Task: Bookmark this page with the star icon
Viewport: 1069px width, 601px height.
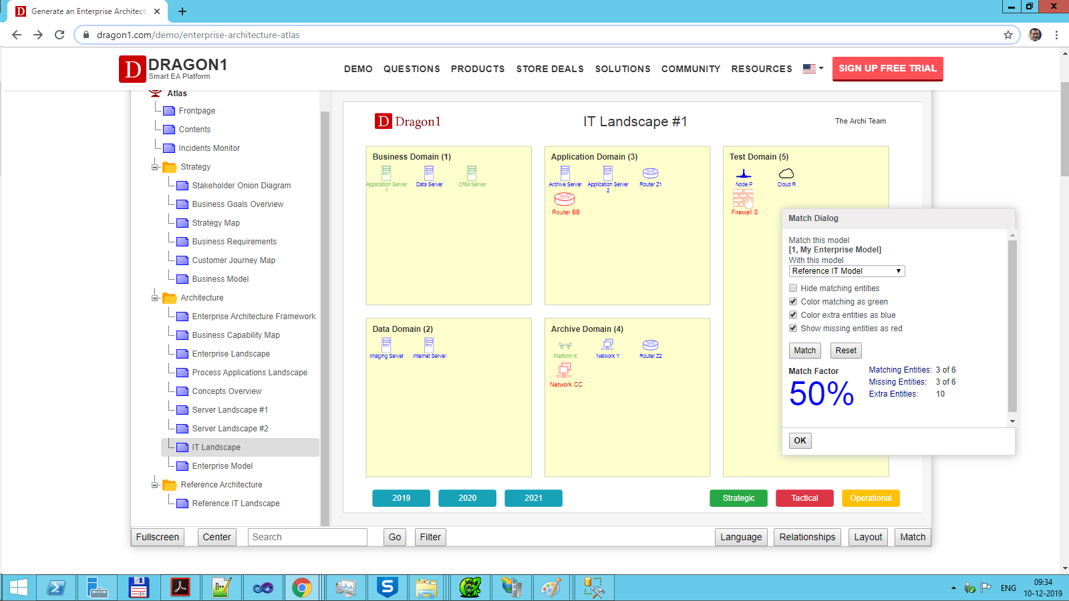Action: (x=1008, y=35)
